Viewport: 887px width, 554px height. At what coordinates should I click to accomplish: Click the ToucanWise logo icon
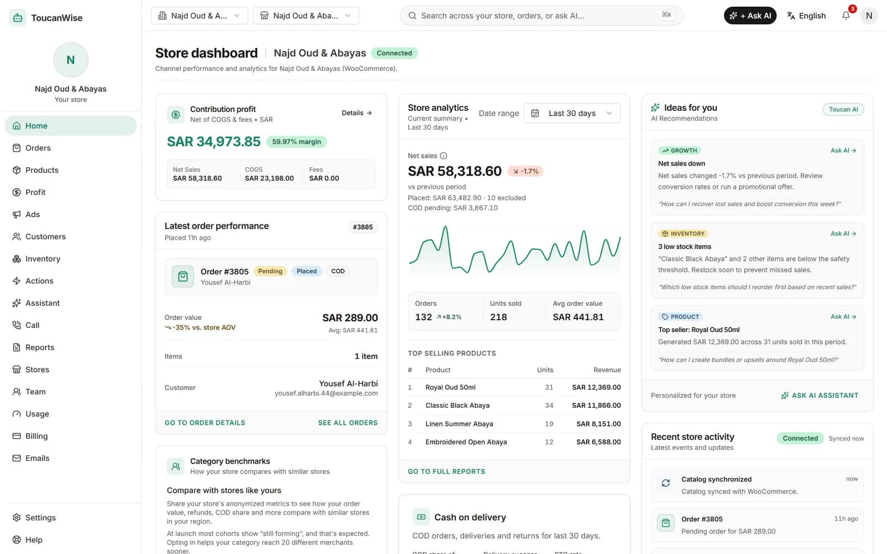coord(17,18)
